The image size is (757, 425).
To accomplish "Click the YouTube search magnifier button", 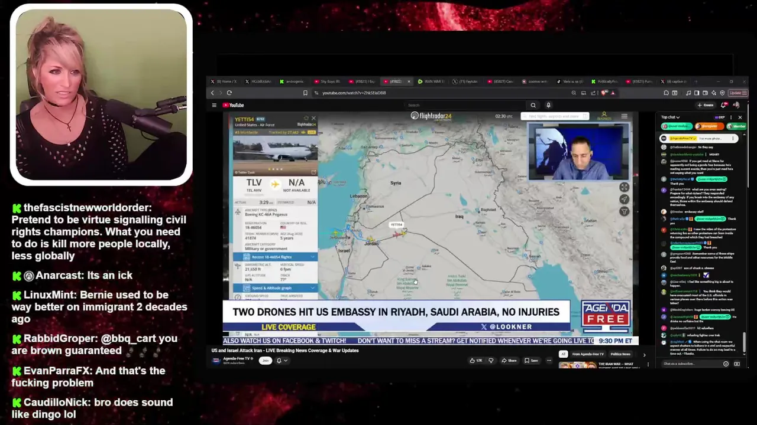I will coord(533,105).
